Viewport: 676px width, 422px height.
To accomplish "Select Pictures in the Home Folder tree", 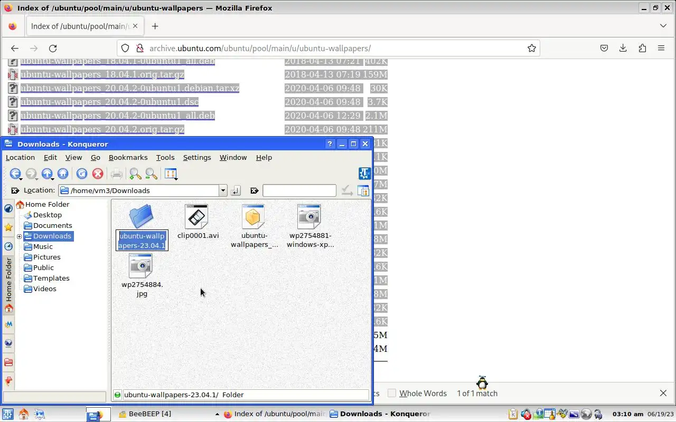I will pos(46,257).
